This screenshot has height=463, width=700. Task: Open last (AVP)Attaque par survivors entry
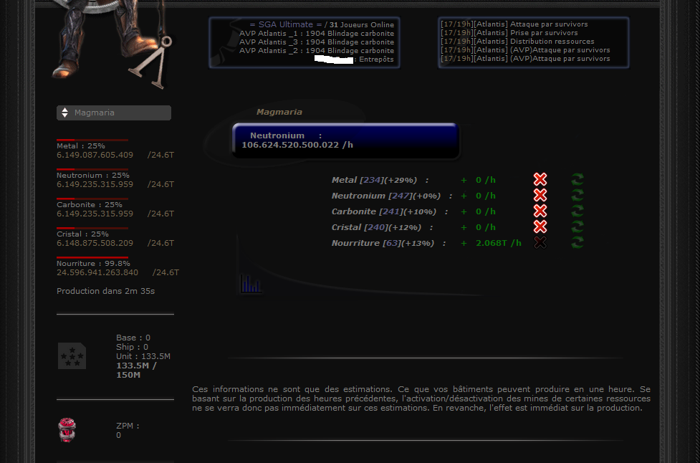coord(525,59)
